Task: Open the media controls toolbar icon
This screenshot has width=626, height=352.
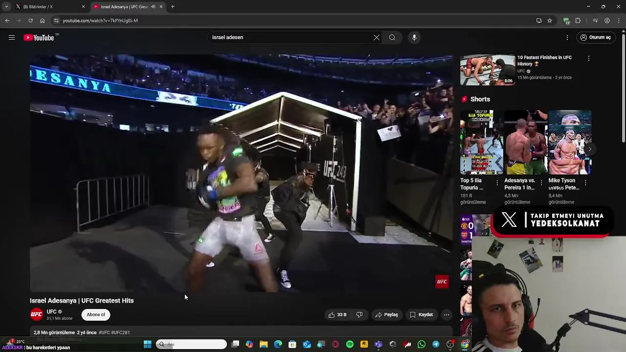Action: click(595, 21)
